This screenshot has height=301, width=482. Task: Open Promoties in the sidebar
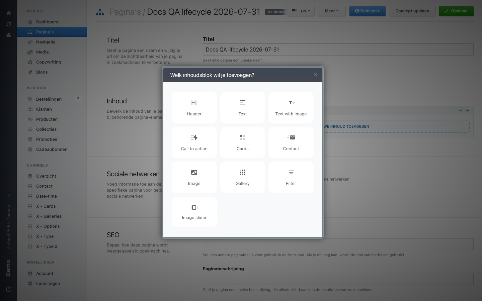pos(52,139)
